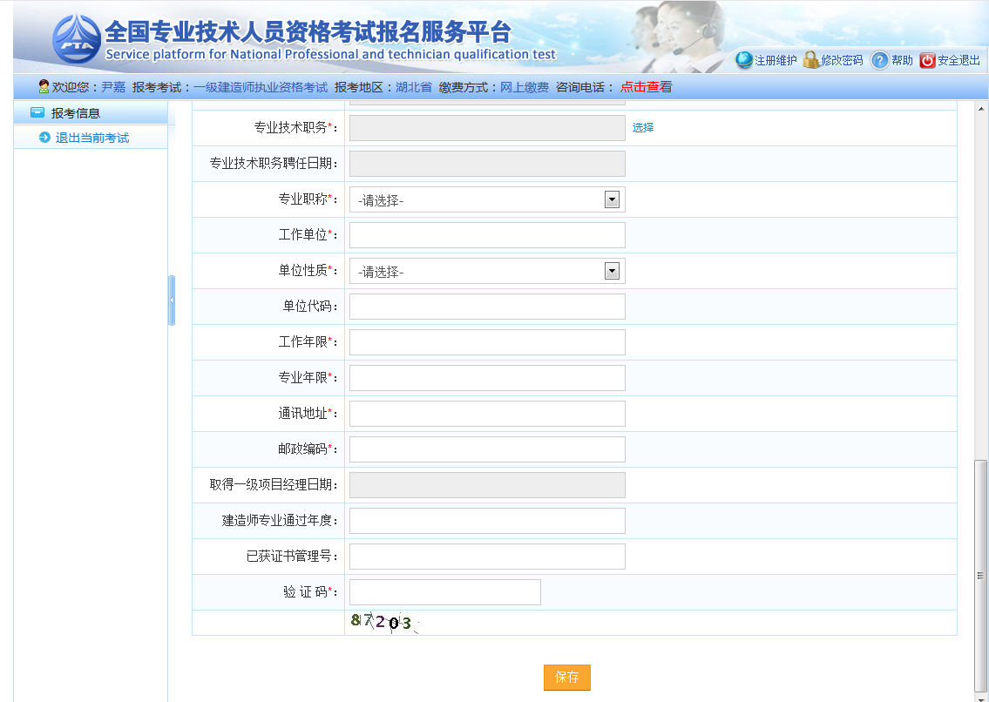Focus the 验证码 text field
Image resolution: width=989 pixels, height=702 pixels.
coord(444,592)
